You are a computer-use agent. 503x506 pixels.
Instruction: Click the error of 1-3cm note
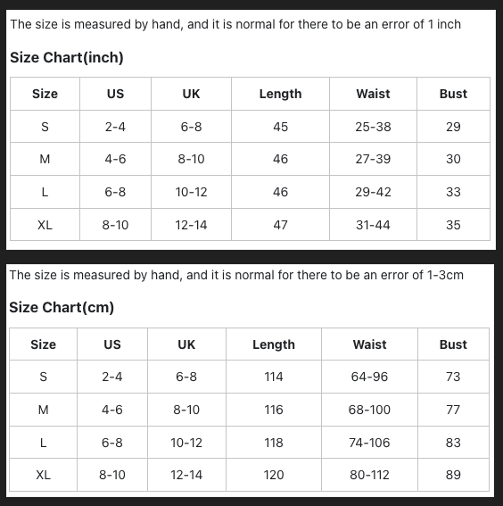(236, 275)
